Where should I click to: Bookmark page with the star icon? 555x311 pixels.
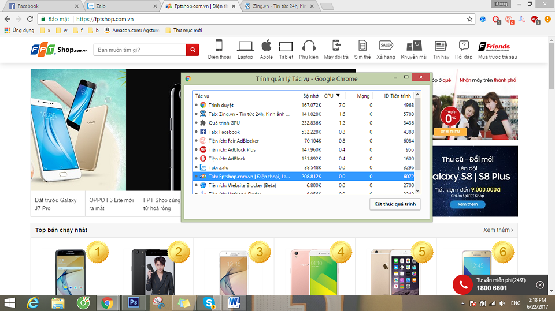(x=469, y=19)
